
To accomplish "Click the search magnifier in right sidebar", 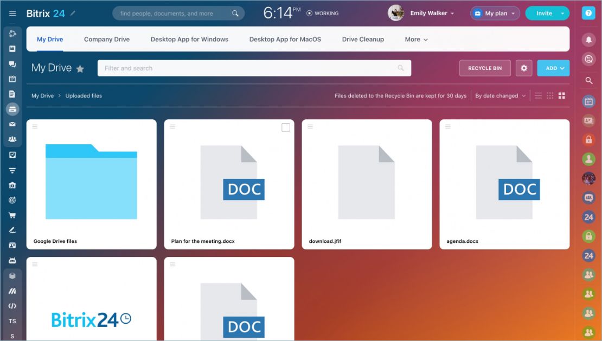I will click(588, 81).
